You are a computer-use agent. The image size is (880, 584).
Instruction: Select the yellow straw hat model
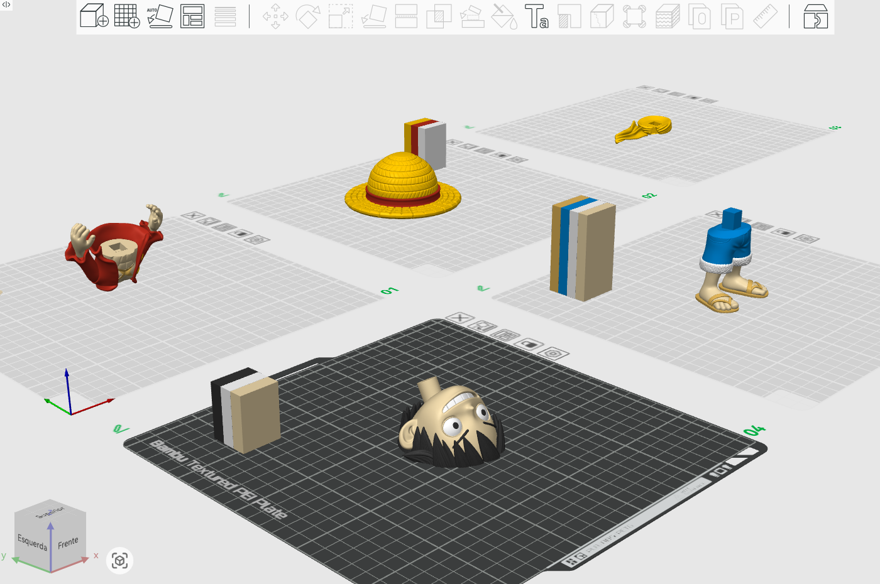click(402, 185)
